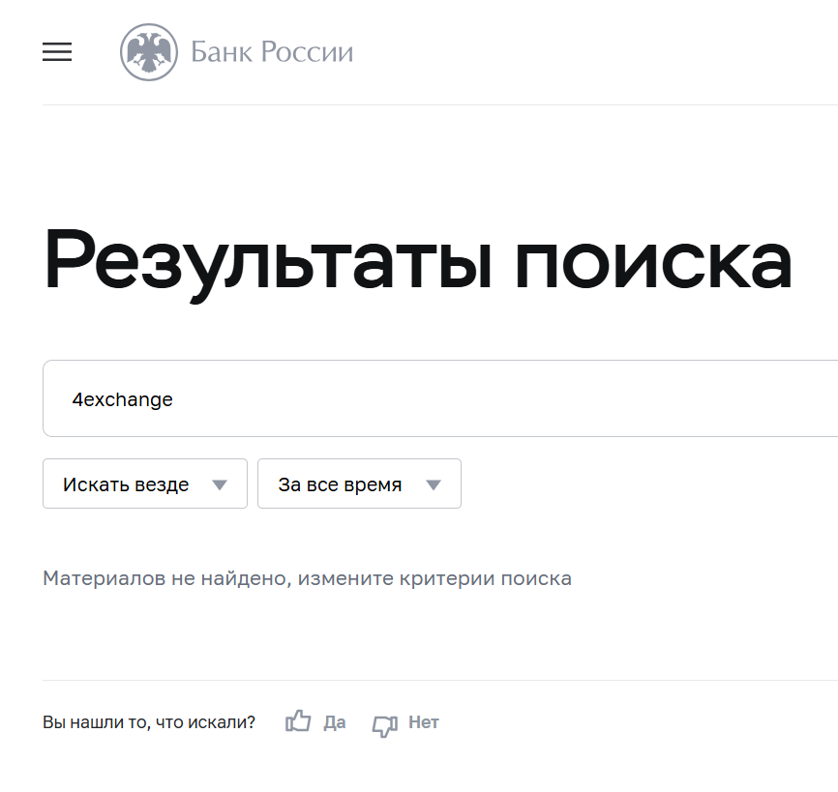Expand the За все время dropdown
The height and width of the screenshot is (792, 838).
click(x=359, y=484)
